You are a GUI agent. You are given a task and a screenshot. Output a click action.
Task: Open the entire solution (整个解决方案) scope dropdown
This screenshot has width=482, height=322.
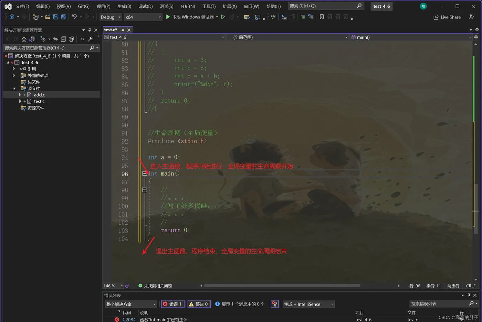tap(131, 304)
